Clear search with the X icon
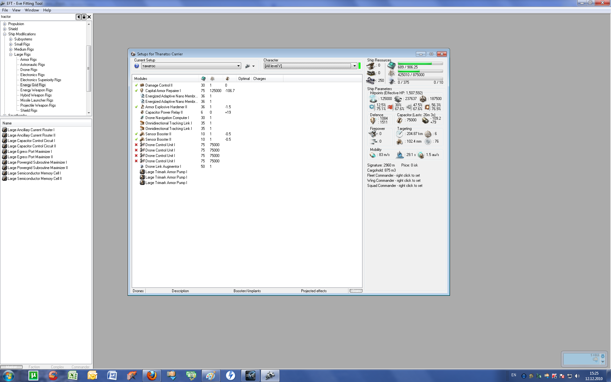The width and height of the screenshot is (611, 382). click(x=89, y=17)
